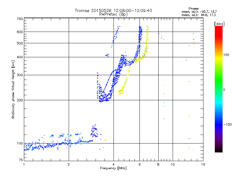Click the "[deg]" colorbar unit label
The width and height of the screenshot is (239, 179).
(x=219, y=24)
